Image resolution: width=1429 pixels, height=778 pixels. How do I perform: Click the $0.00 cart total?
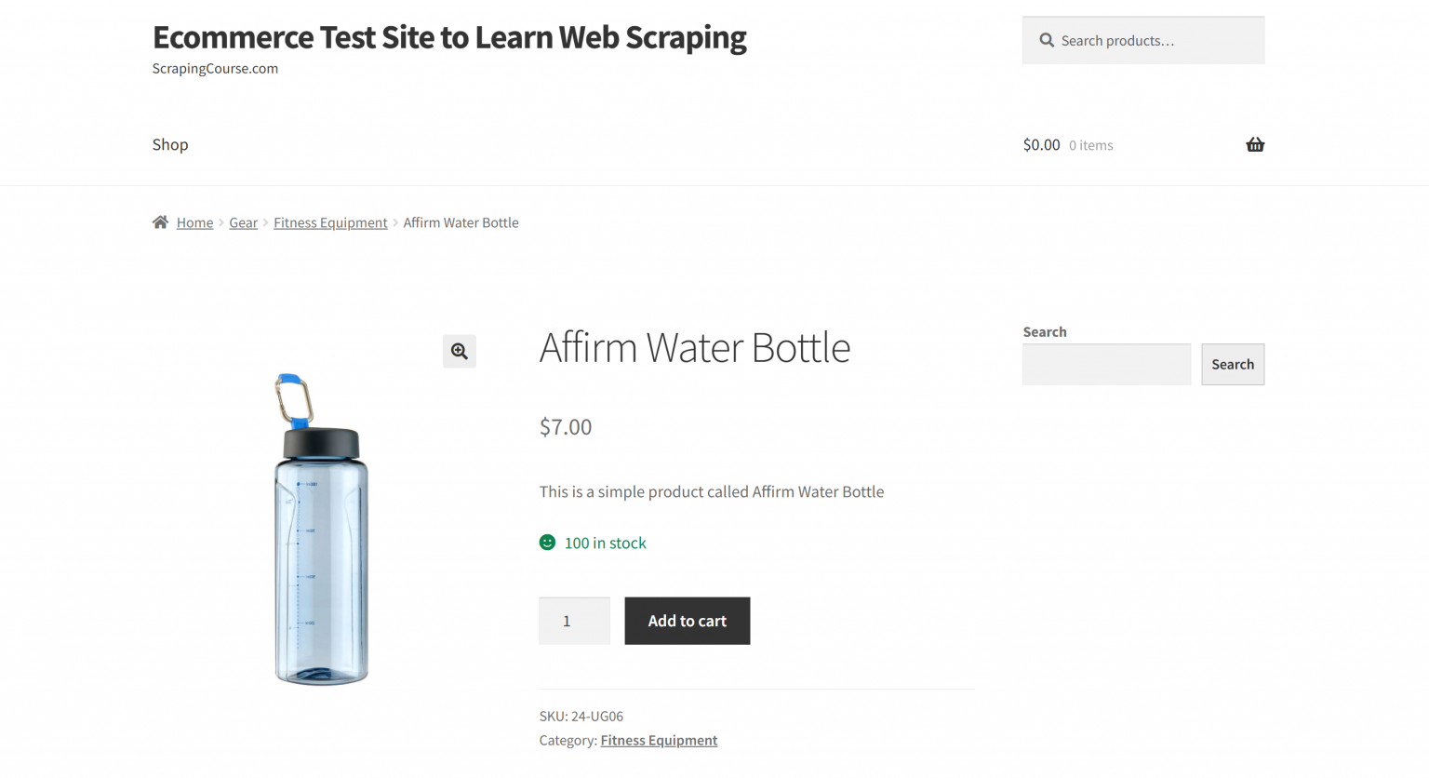pos(1040,144)
